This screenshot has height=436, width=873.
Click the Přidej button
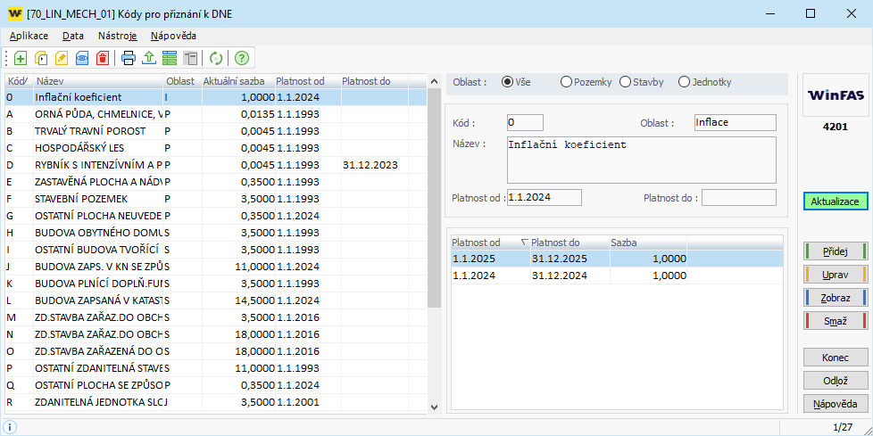click(x=836, y=251)
